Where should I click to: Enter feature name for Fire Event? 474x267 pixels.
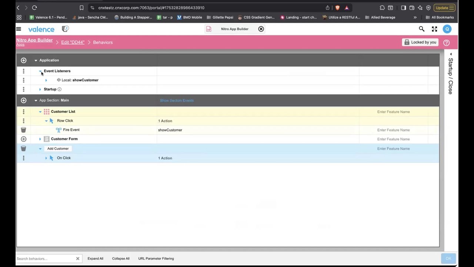tap(393, 130)
